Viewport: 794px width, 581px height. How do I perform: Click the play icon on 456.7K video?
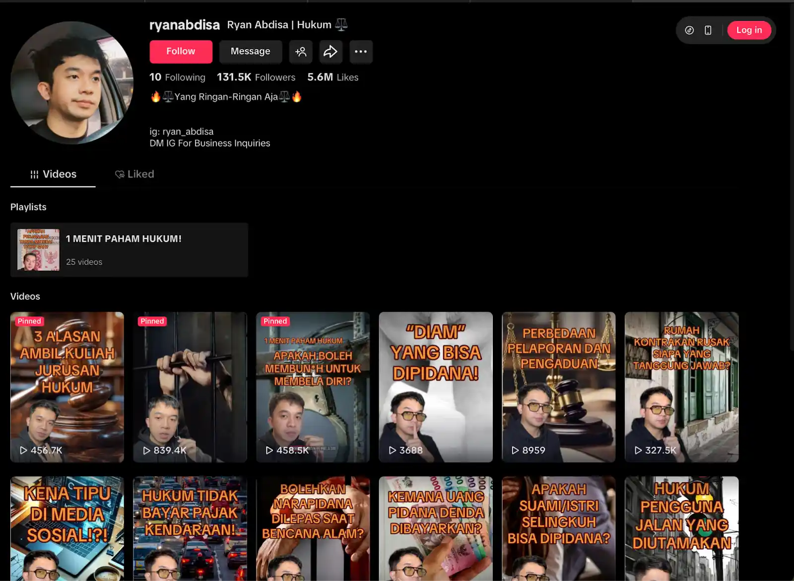pos(23,450)
